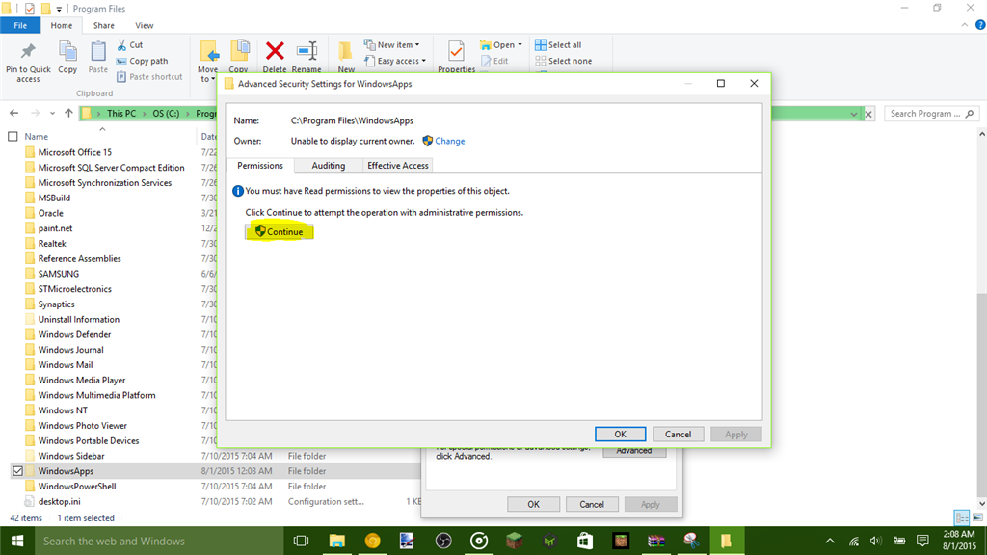Open the Permissions tab
This screenshot has height=555, width=987.
(260, 165)
